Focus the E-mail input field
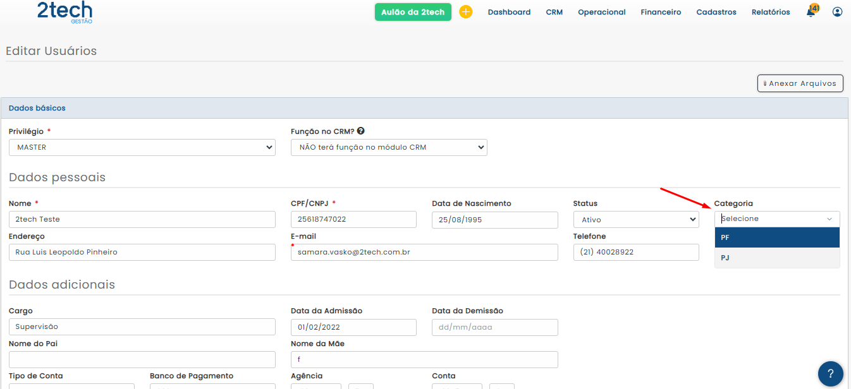851x389 pixels. click(424, 252)
